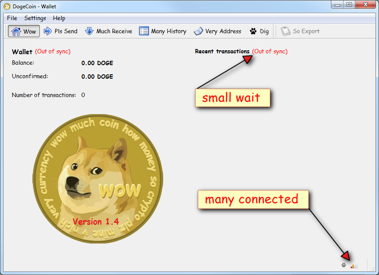Image resolution: width=379 pixels, height=275 pixels.
Task: Click the So Export toolbar button
Action: coord(300,31)
